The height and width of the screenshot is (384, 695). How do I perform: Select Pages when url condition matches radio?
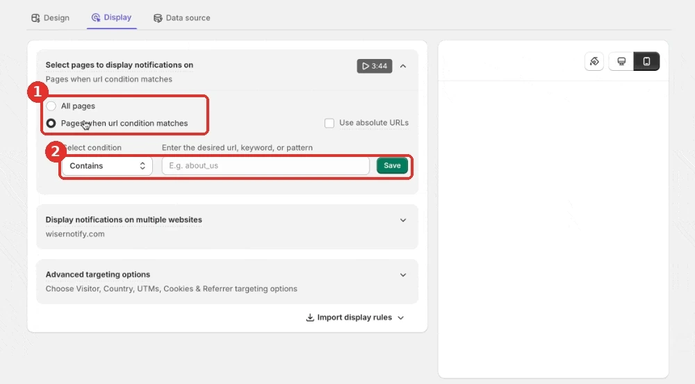(x=51, y=123)
